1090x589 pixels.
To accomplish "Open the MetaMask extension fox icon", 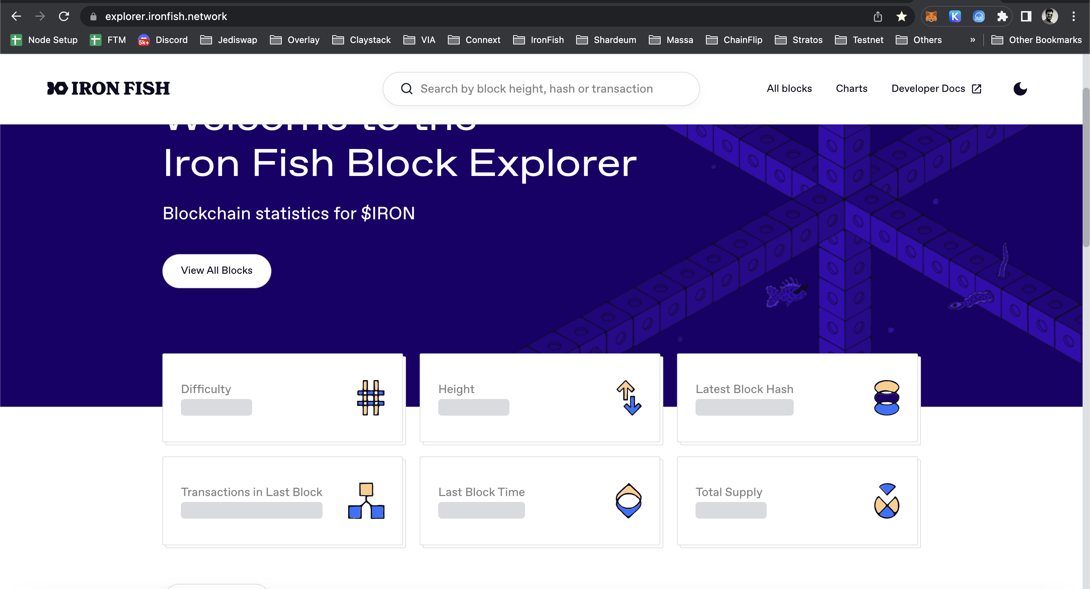I will click(931, 16).
